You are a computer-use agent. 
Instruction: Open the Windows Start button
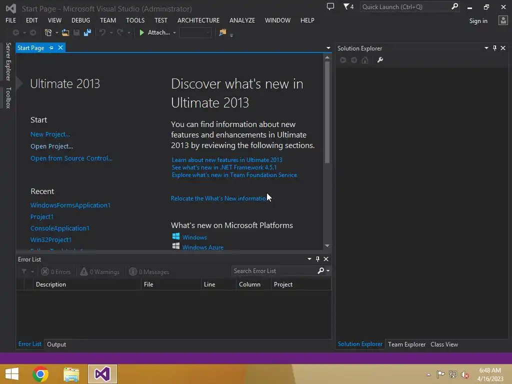12,374
